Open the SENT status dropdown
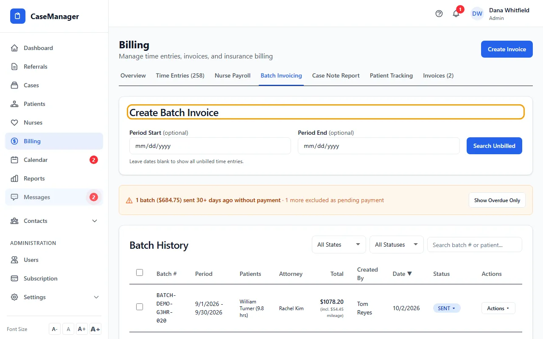Viewport: 543px width, 339px height. coord(447,308)
